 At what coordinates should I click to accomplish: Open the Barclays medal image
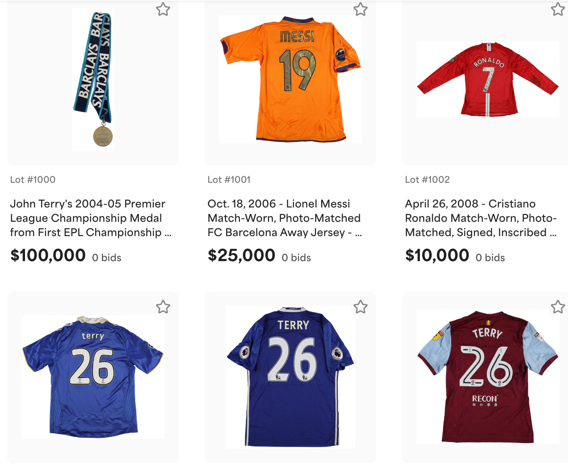click(93, 79)
